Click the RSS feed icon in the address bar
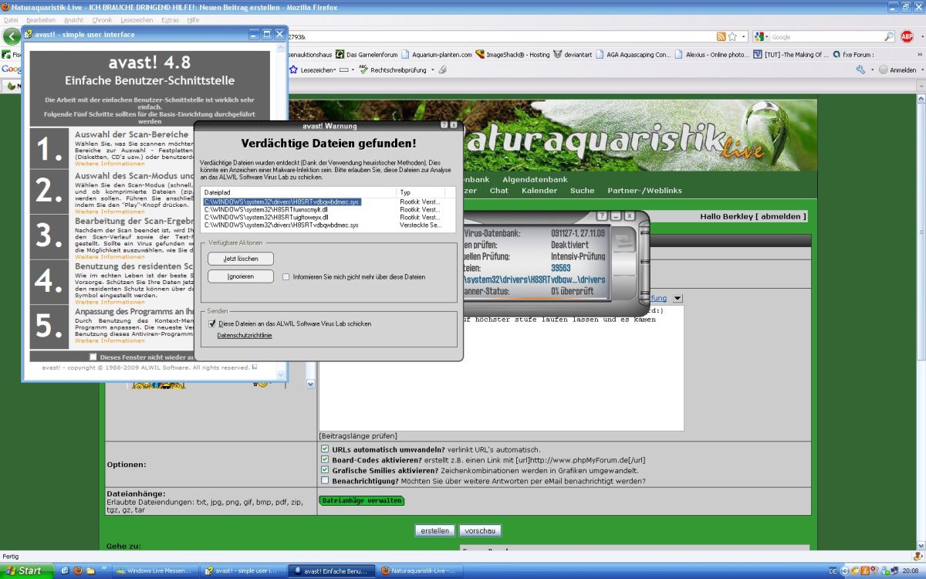Viewport: 926px width, 579px height. coord(721,36)
